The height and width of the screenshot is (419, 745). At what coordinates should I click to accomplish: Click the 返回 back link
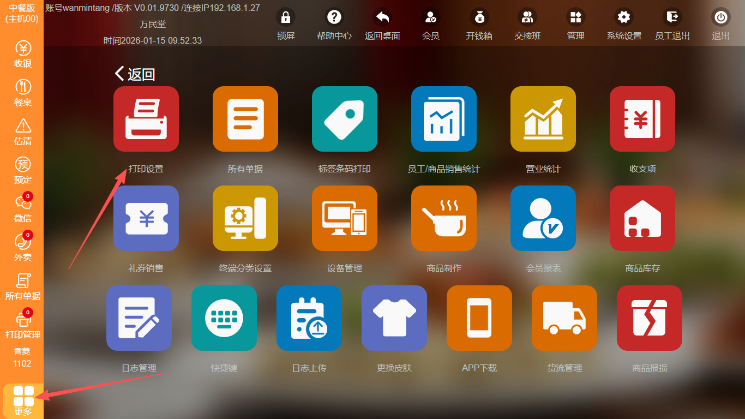click(135, 74)
